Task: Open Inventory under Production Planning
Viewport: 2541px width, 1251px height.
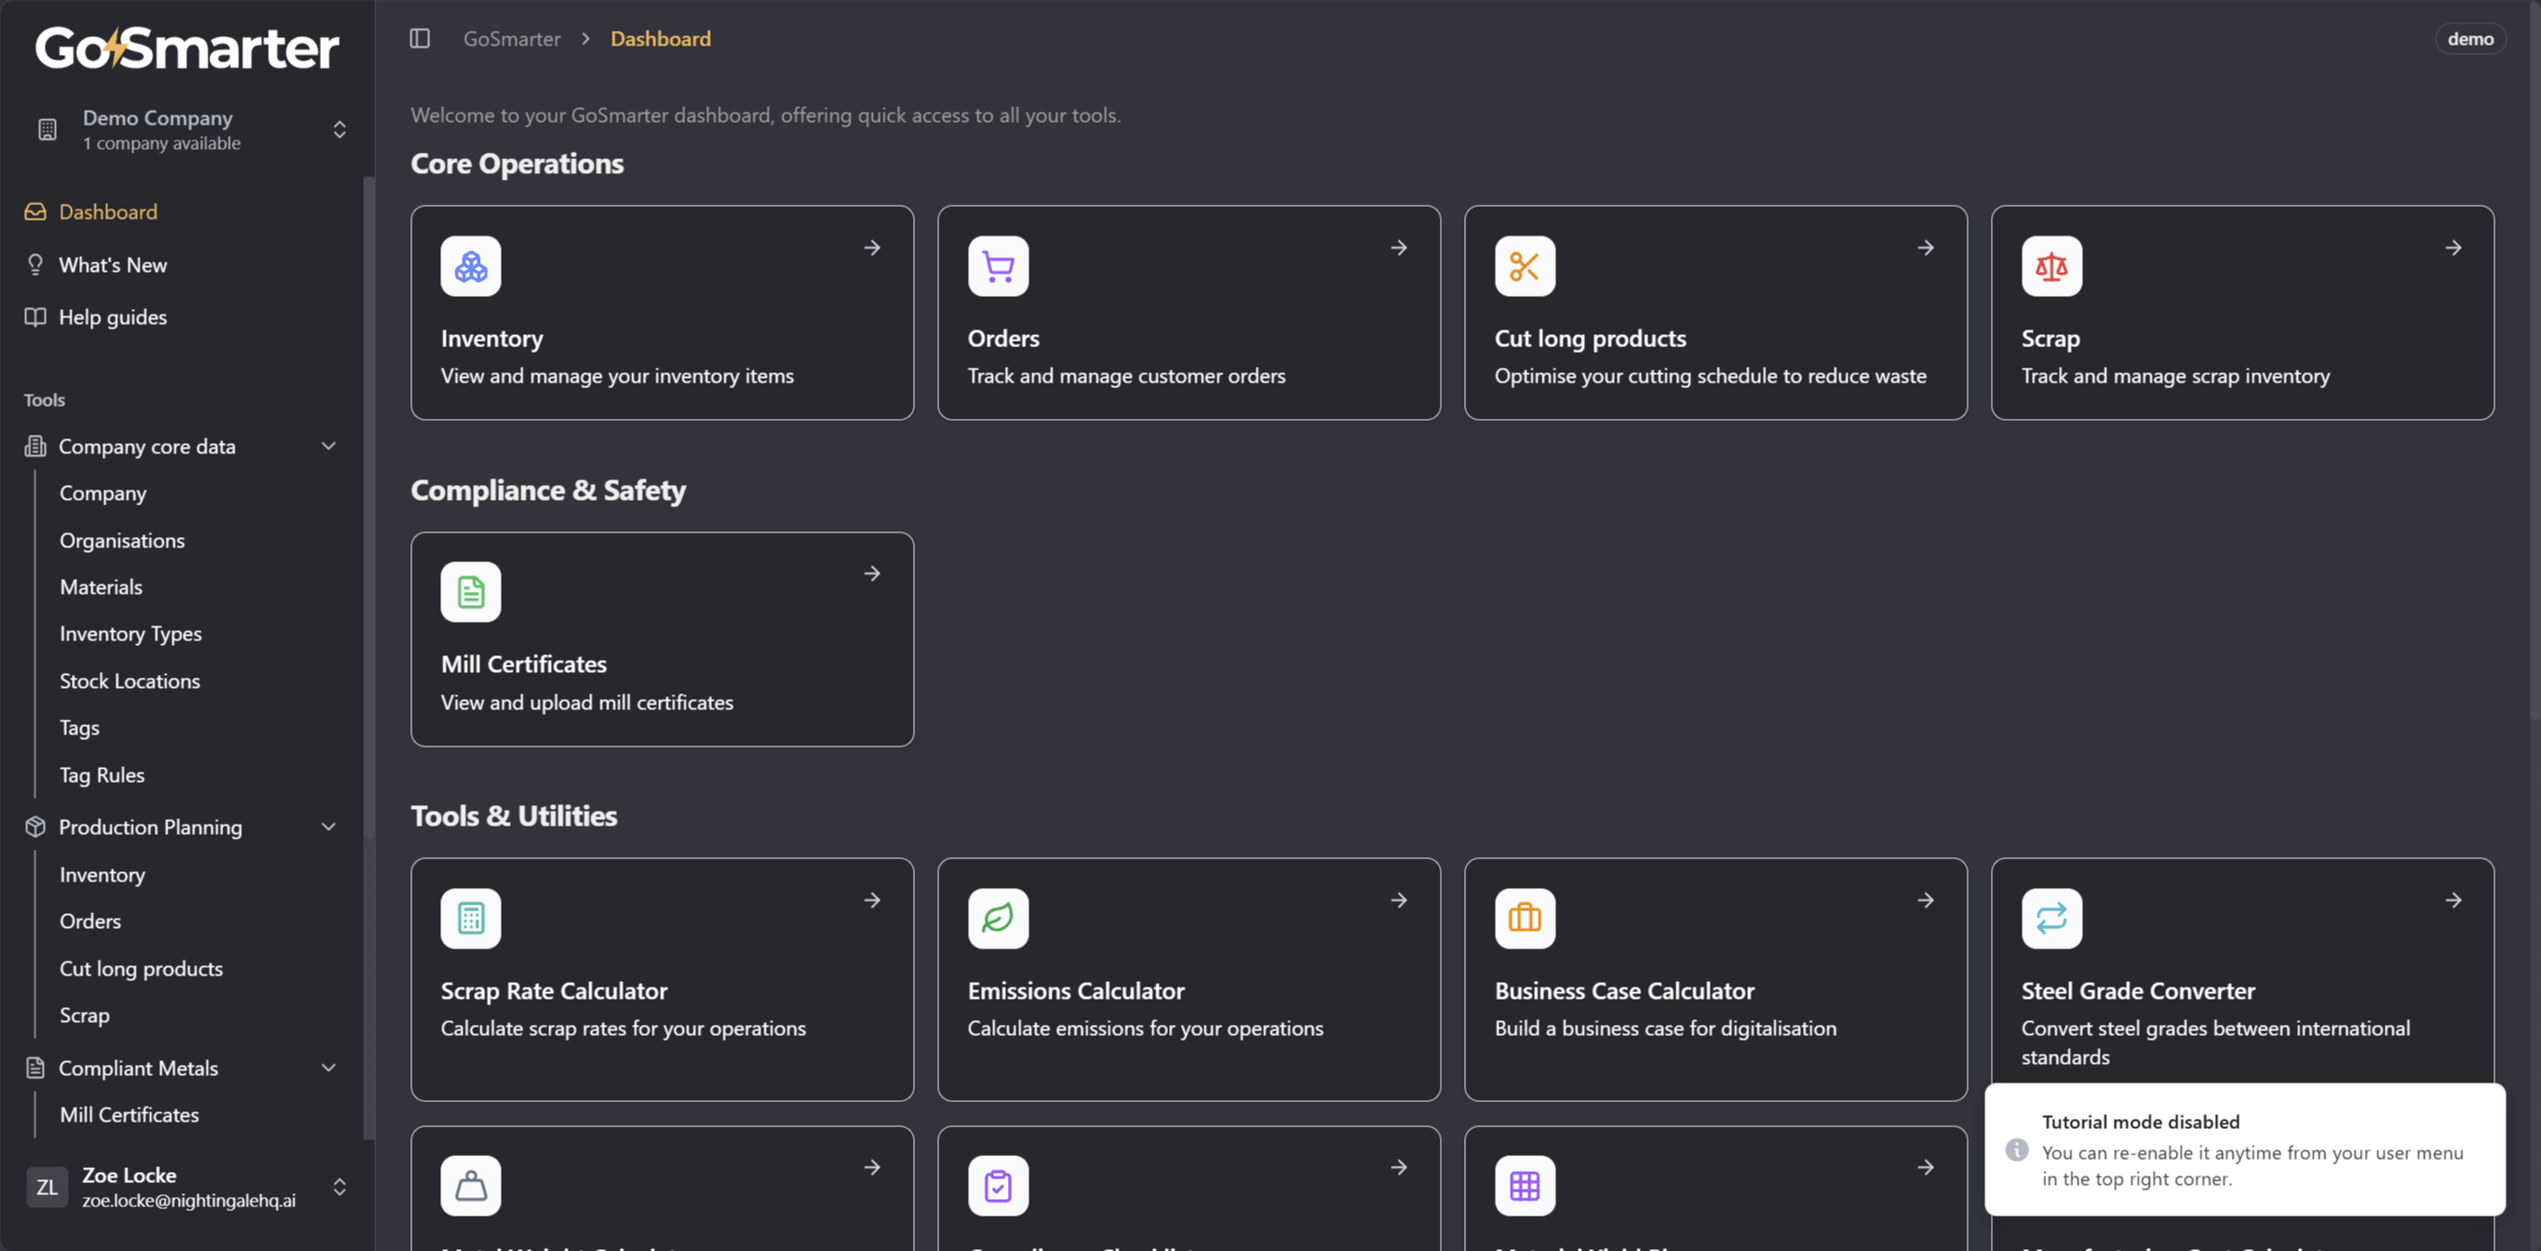Action: [101, 875]
